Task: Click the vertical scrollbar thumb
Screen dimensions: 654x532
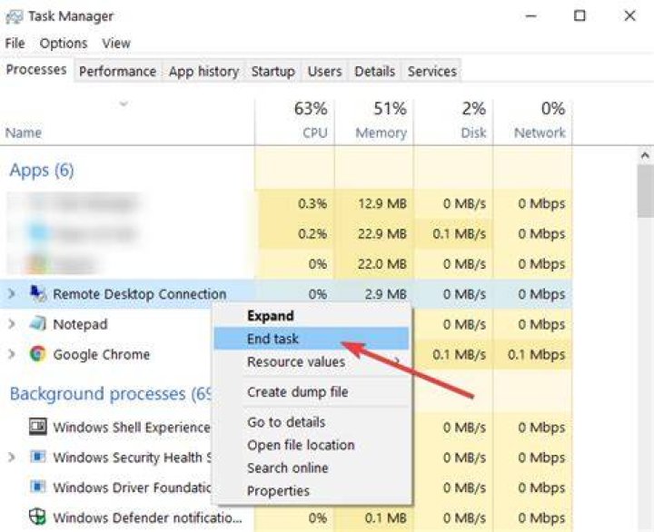Action: coord(645,191)
